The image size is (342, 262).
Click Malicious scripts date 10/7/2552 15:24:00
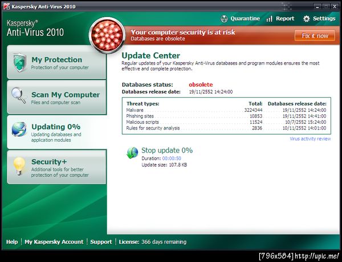click(x=306, y=122)
